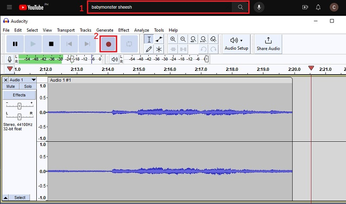Select the Multi-tool asterisk icon
This screenshot has height=204, width=346.
(x=159, y=49)
